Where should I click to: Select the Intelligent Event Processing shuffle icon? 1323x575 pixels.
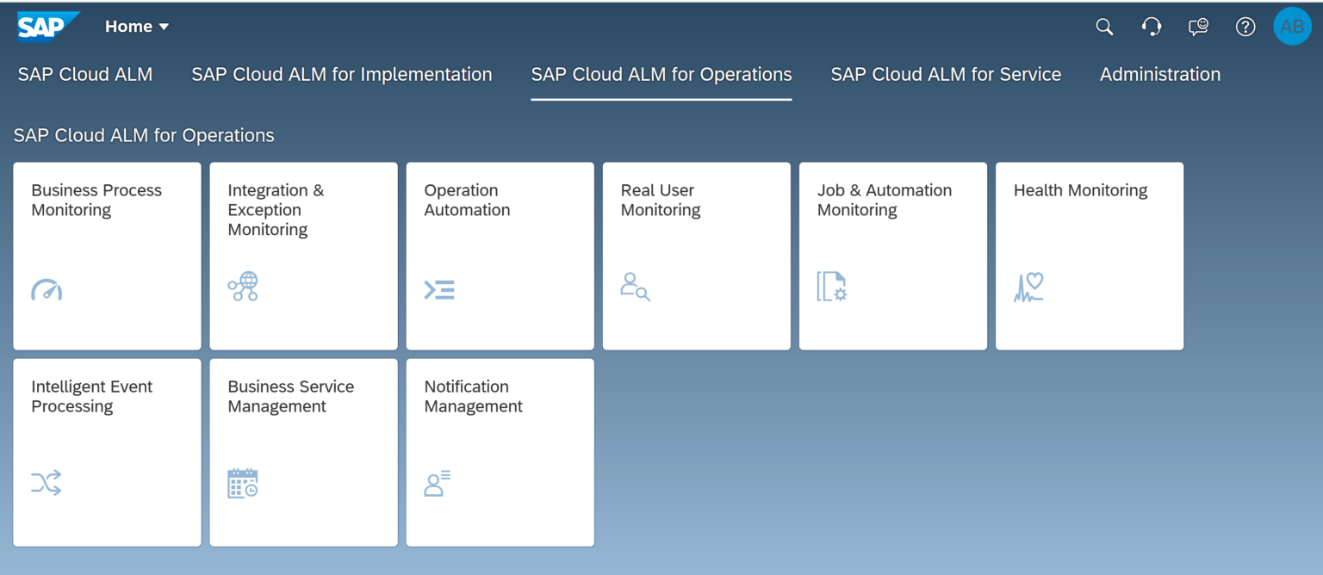47,483
